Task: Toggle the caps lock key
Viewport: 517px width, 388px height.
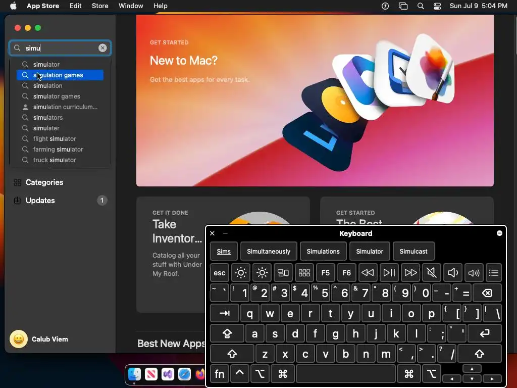Action: coord(227,333)
